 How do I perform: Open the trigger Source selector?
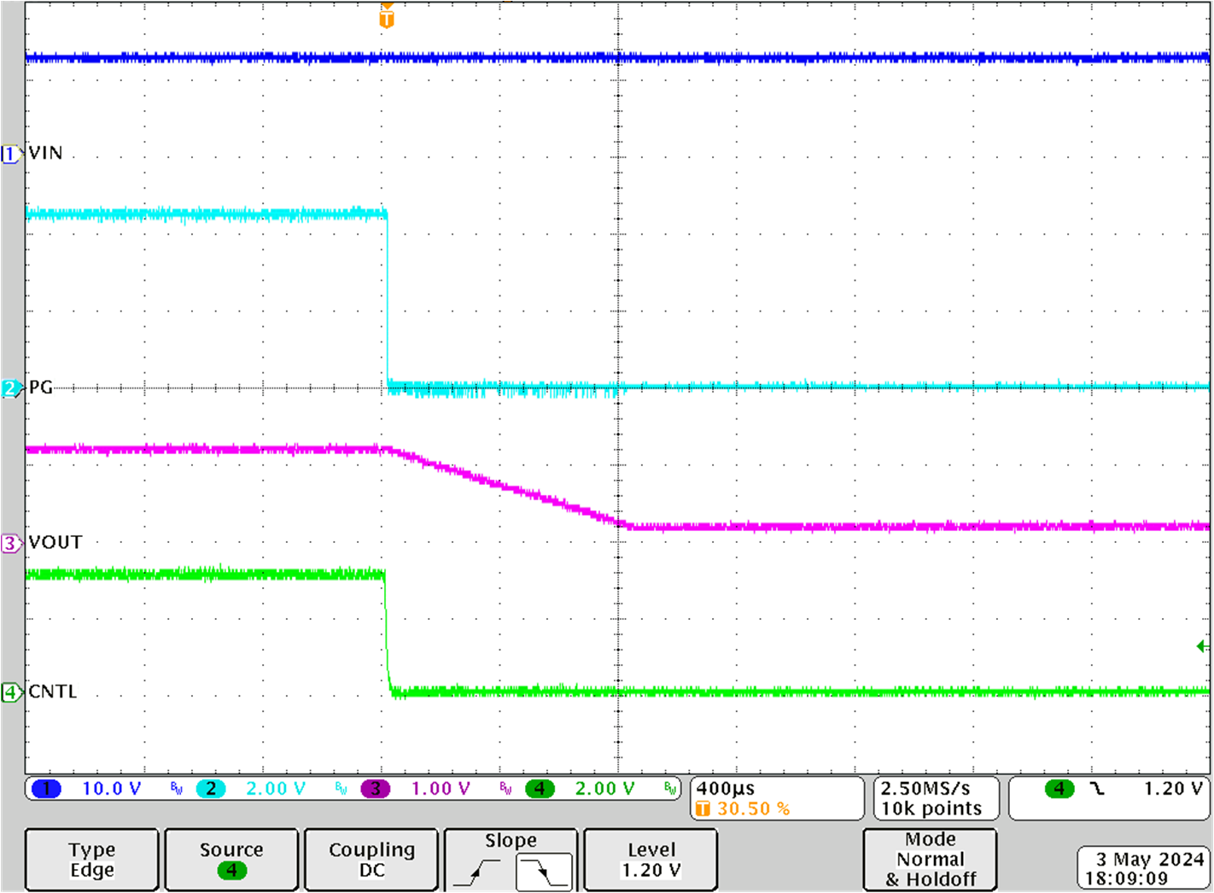tap(231, 859)
